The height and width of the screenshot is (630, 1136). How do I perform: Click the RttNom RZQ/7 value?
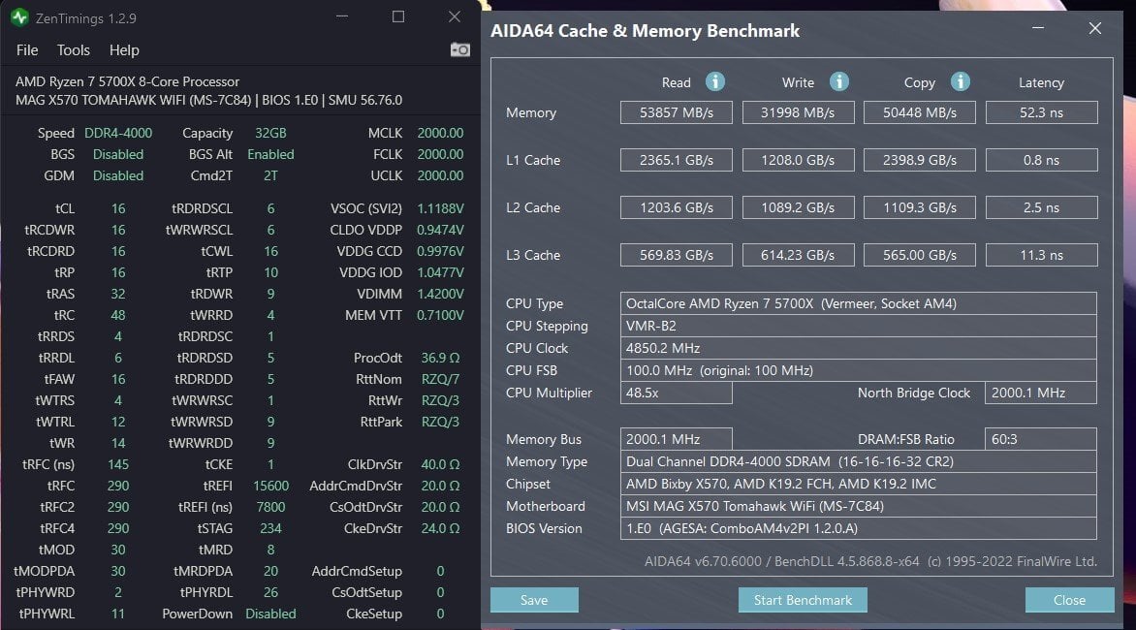click(x=440, y=379)
